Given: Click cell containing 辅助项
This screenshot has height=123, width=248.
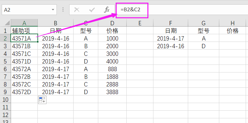Looking at the screenshot, I should 24,31.
